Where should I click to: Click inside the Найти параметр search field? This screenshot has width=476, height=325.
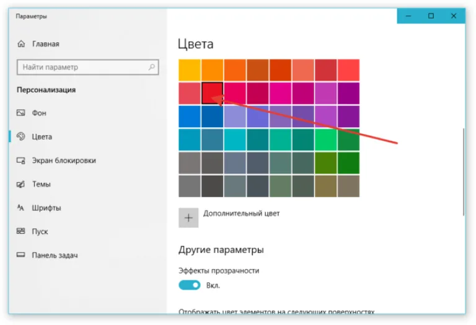coord(88,67)
